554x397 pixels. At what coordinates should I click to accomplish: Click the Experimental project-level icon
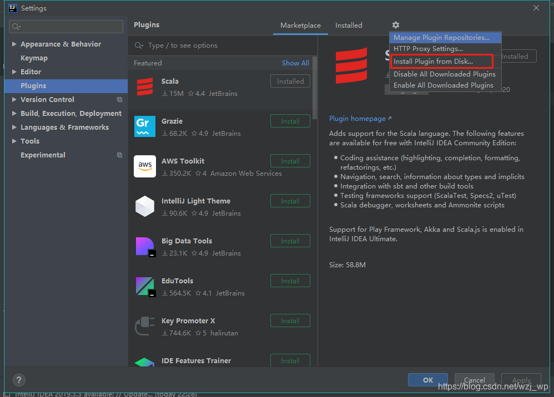click(120, 155)
